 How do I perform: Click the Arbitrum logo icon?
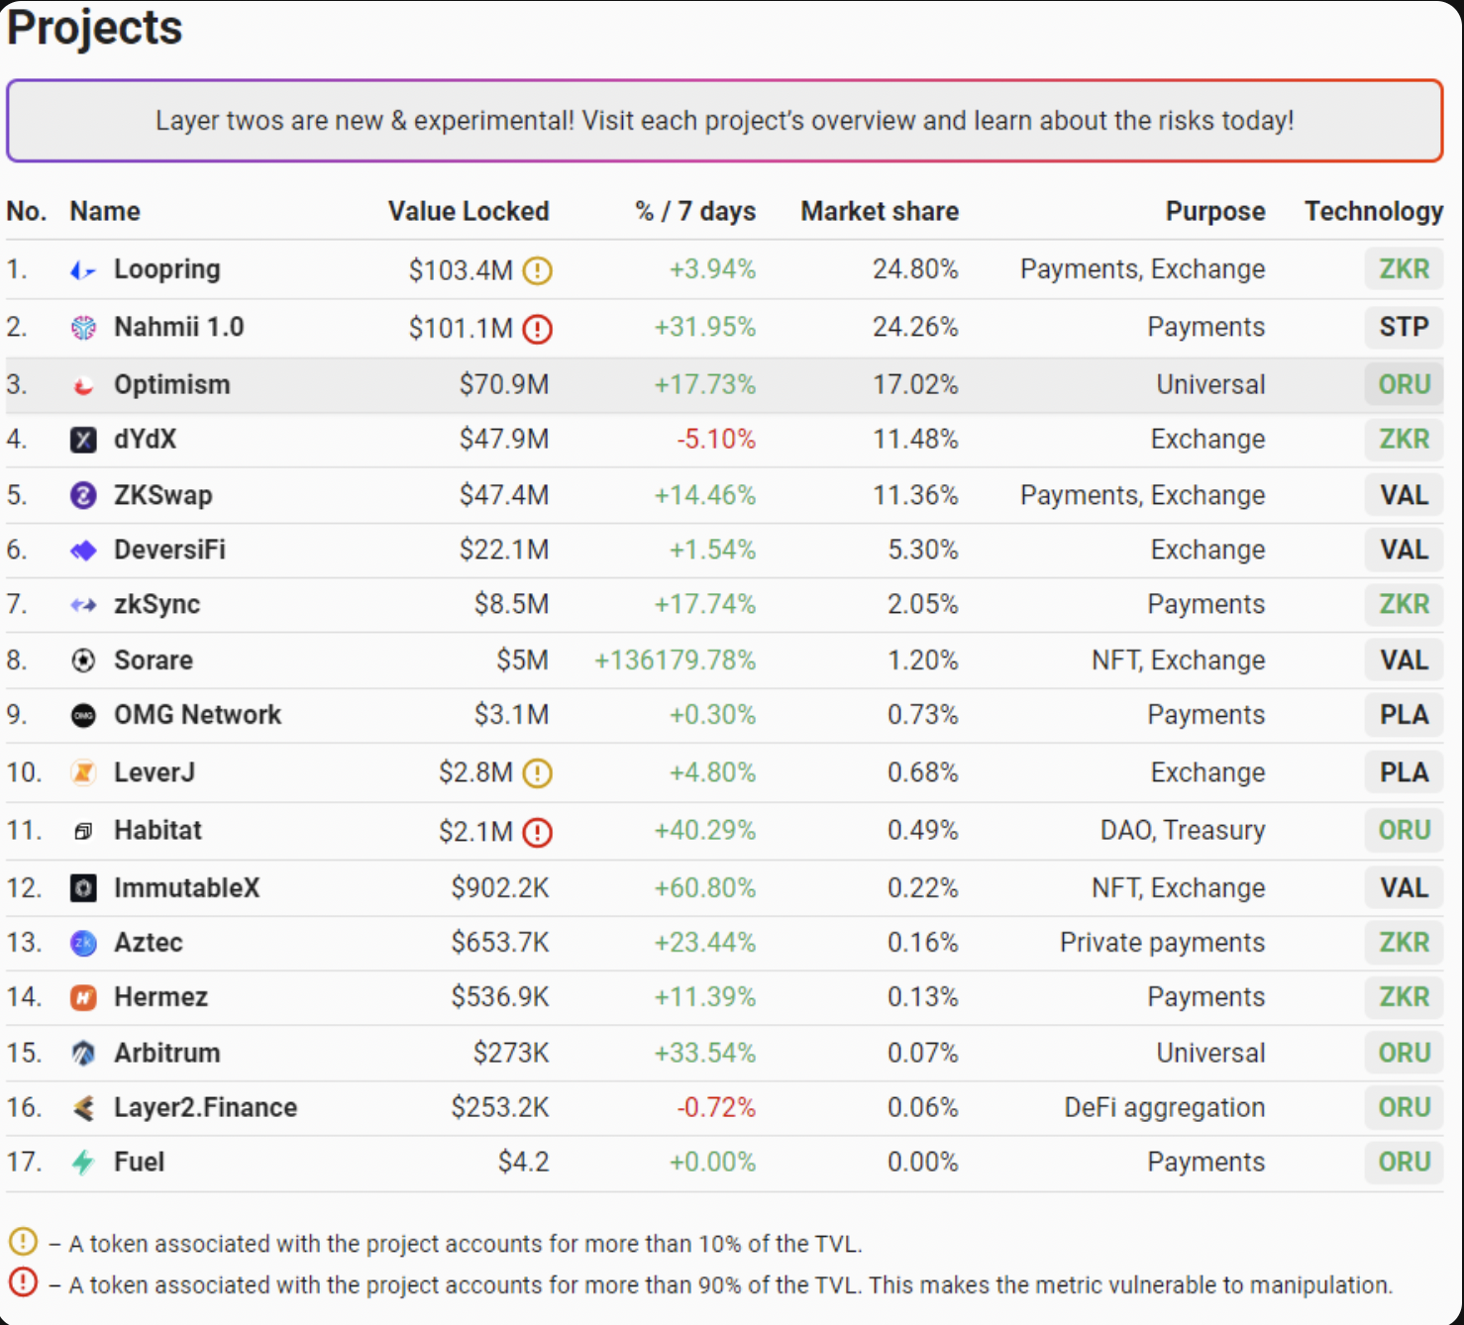[83, 1053]
